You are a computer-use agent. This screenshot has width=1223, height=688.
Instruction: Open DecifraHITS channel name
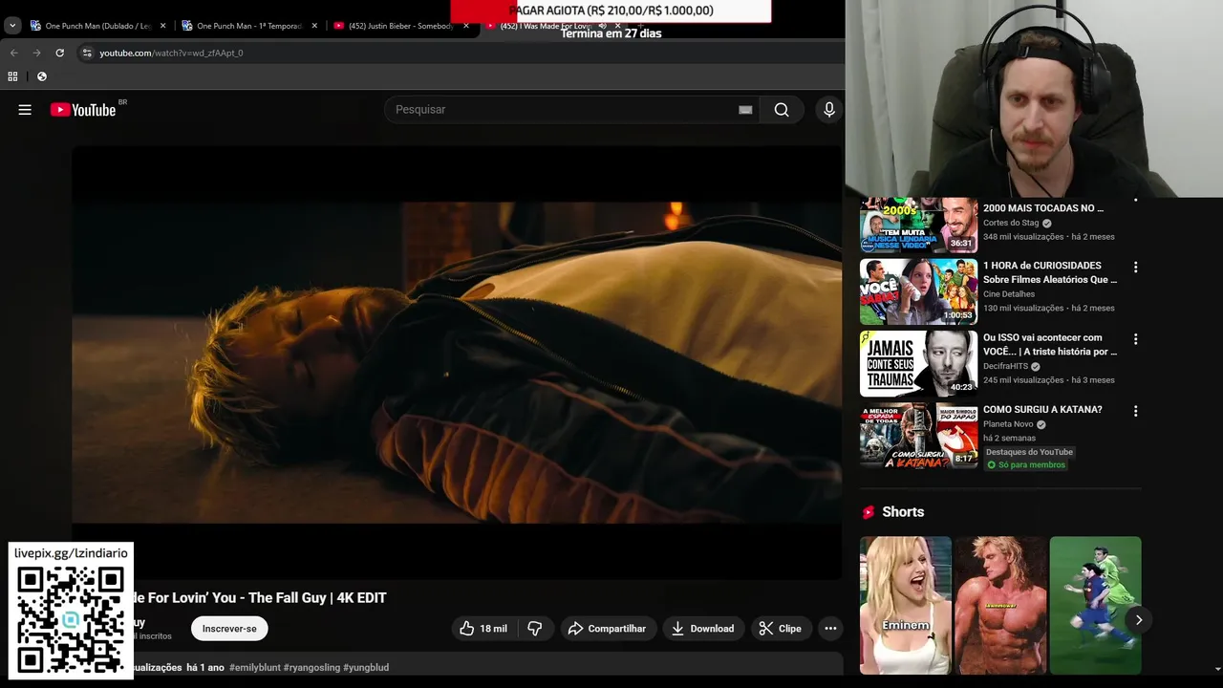pyautogui.click(x=1005, y=366)
